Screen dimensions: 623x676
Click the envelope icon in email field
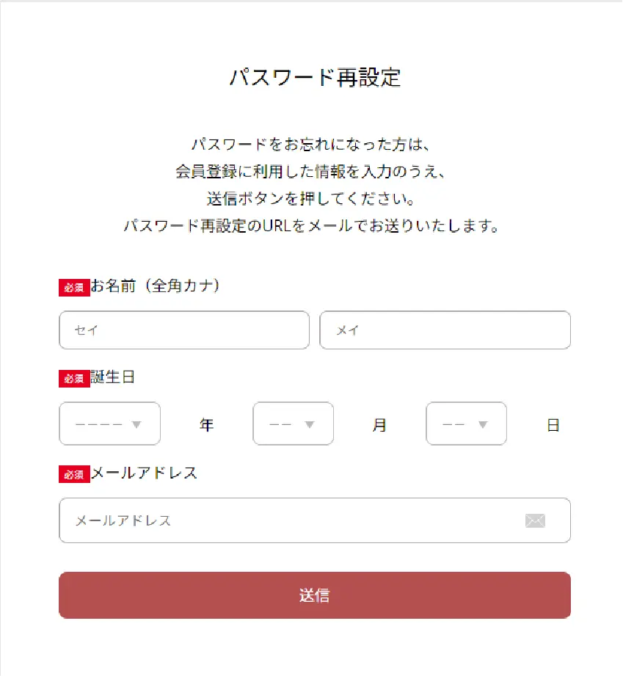(x=536, y=520)
